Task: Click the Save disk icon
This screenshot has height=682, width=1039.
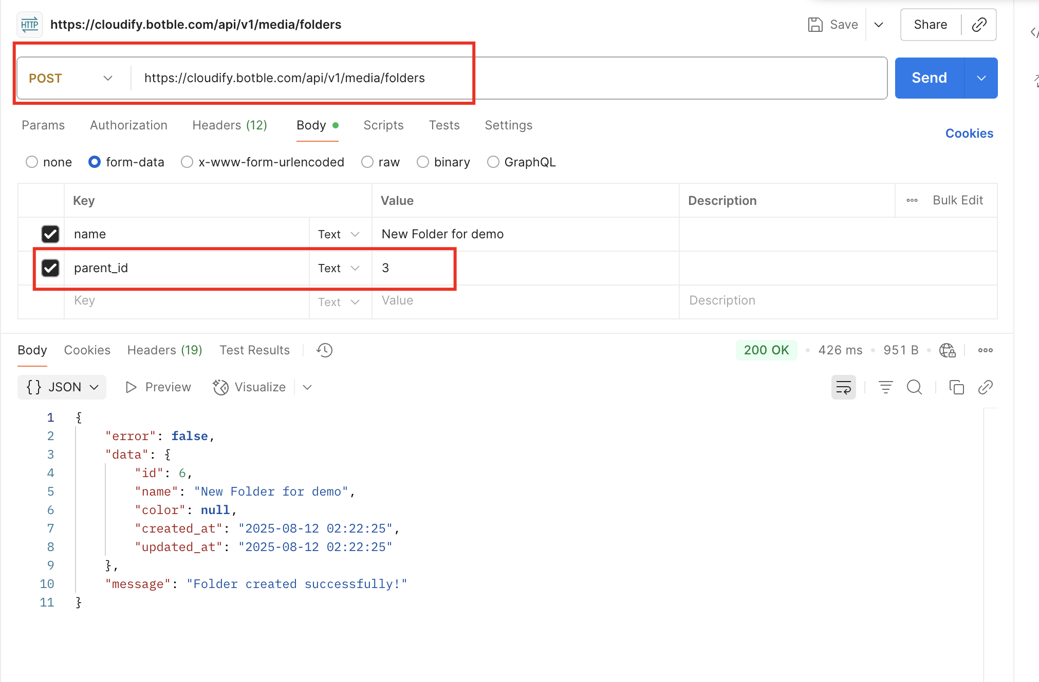Action: pos(815,25)
